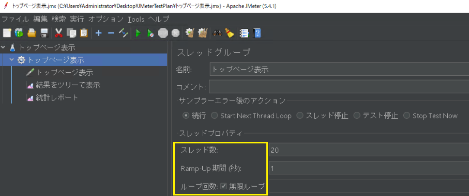Open the ヘルプ menu
Viewport: 469px width, 196px height.
click(159, 20)
